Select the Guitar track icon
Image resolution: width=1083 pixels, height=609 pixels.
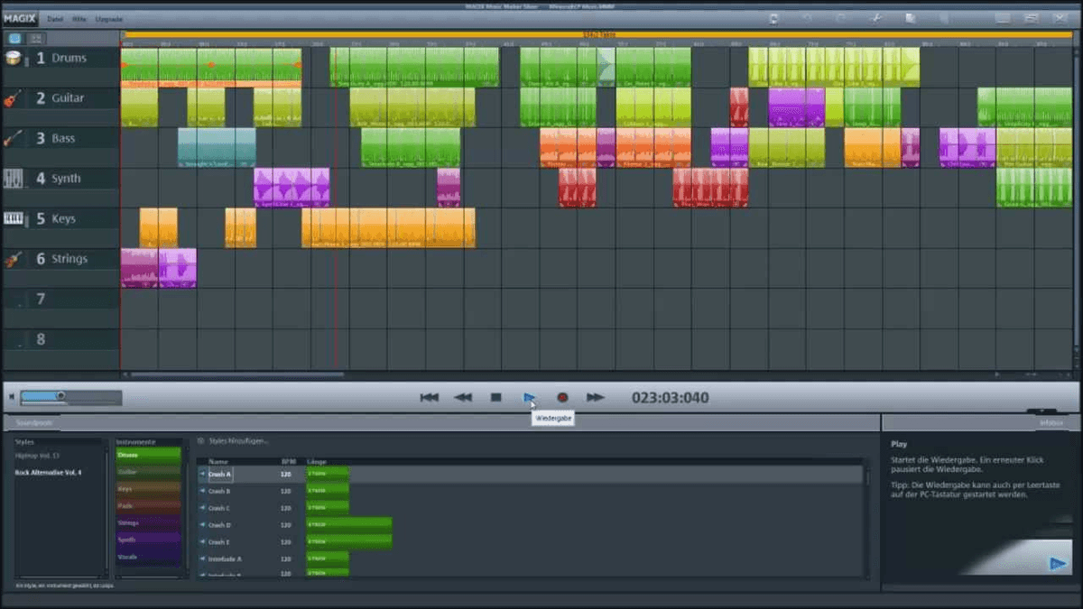(13, 98)
